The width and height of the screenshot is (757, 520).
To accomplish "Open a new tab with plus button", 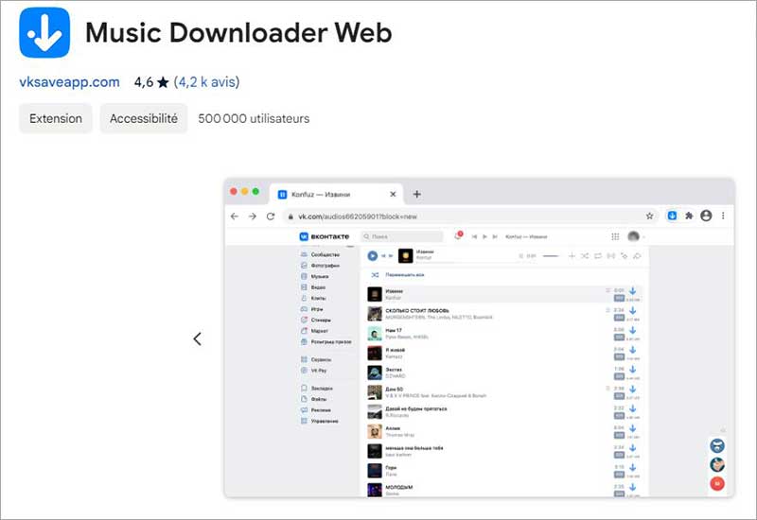I will pos(417,194).
